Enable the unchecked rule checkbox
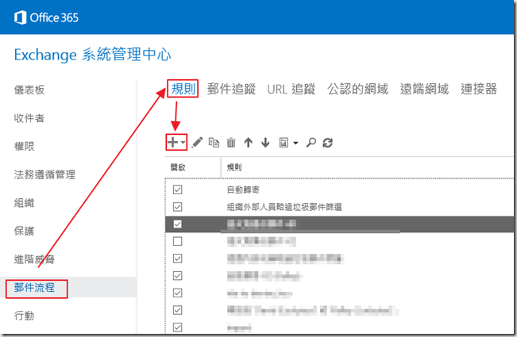The image size is (517, 337). pyautogui.click(x=177, y=241)
